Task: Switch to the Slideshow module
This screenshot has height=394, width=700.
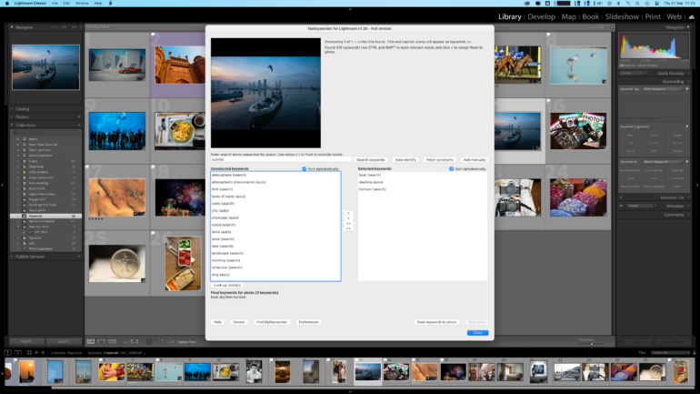Action: click(622, 16)
